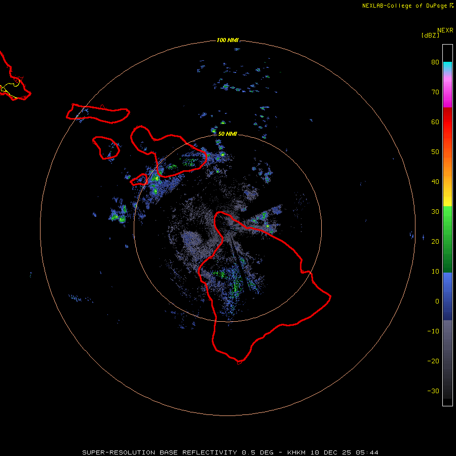Click the cyan segment of the color bar
Image resolution: width=456 pixels, height=456 pixels.
tap(447, 65)
